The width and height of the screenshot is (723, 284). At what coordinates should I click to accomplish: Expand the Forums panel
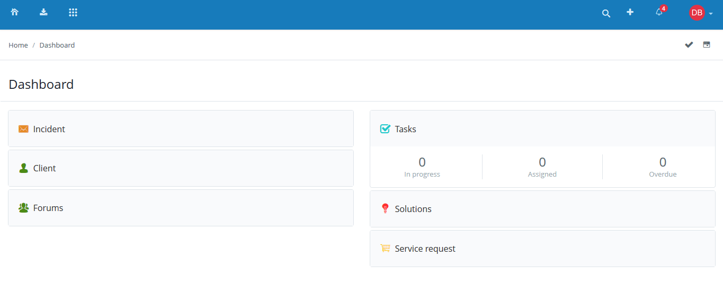pos(48,208)
